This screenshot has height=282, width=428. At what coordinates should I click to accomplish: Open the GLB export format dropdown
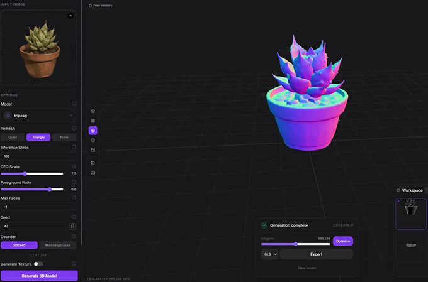pos(269,254)
